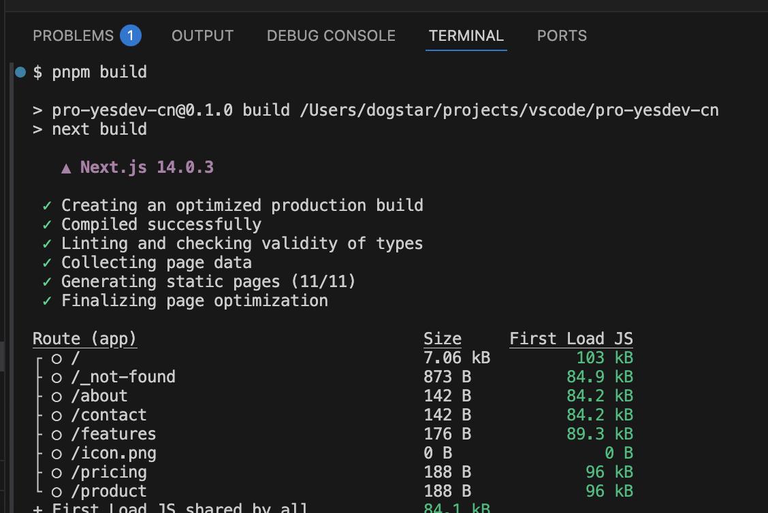Click the '/features' route name
This screenshot has height=513, width=768.
click(114, 434)
